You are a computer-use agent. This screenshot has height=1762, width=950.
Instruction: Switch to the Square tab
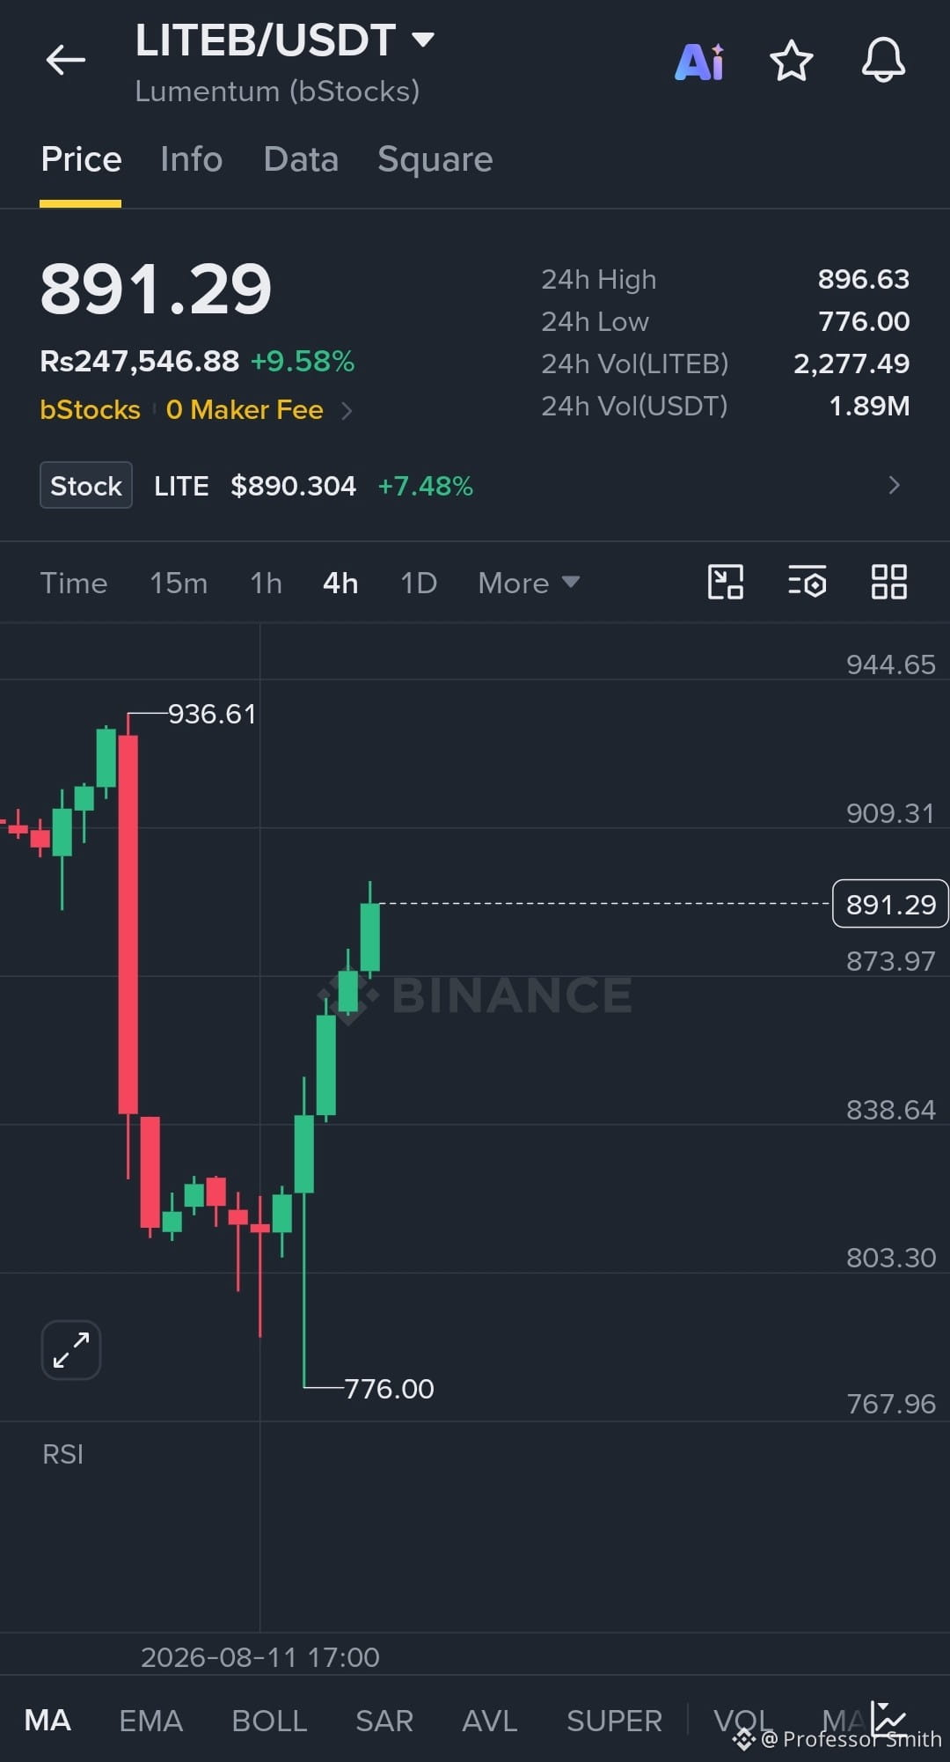pos(435,159)
